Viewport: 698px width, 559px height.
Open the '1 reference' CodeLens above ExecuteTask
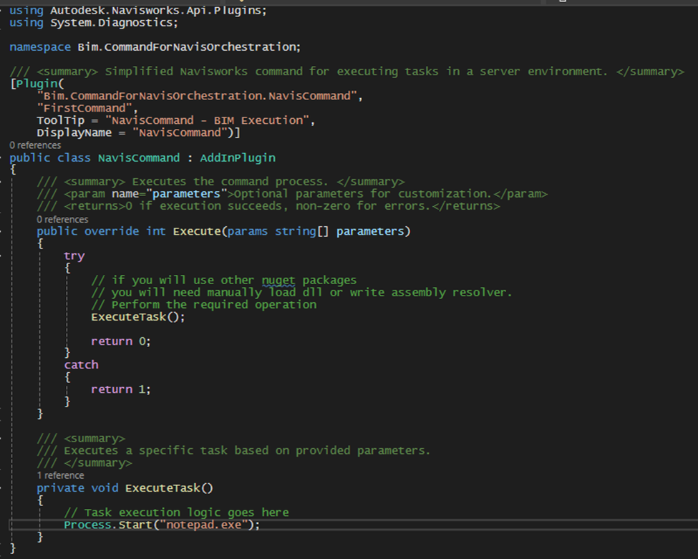click(60, 475)
